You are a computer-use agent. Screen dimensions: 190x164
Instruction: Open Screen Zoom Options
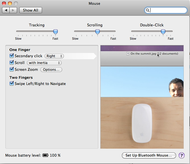(x=51, y=70)
